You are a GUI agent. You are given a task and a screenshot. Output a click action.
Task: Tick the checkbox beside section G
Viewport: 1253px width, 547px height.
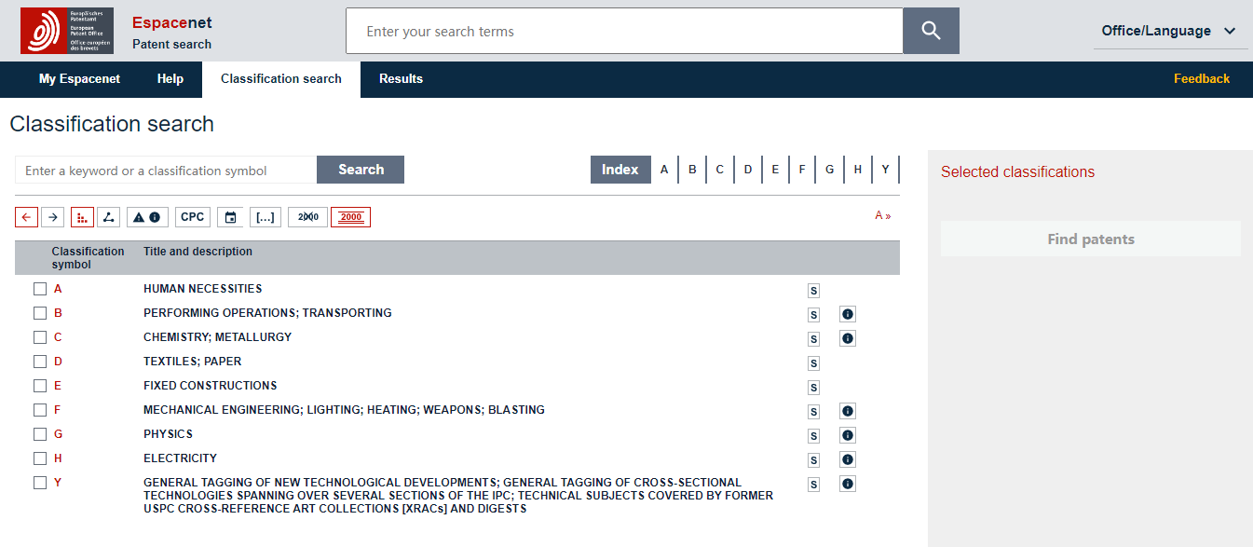tap(40, 434)
